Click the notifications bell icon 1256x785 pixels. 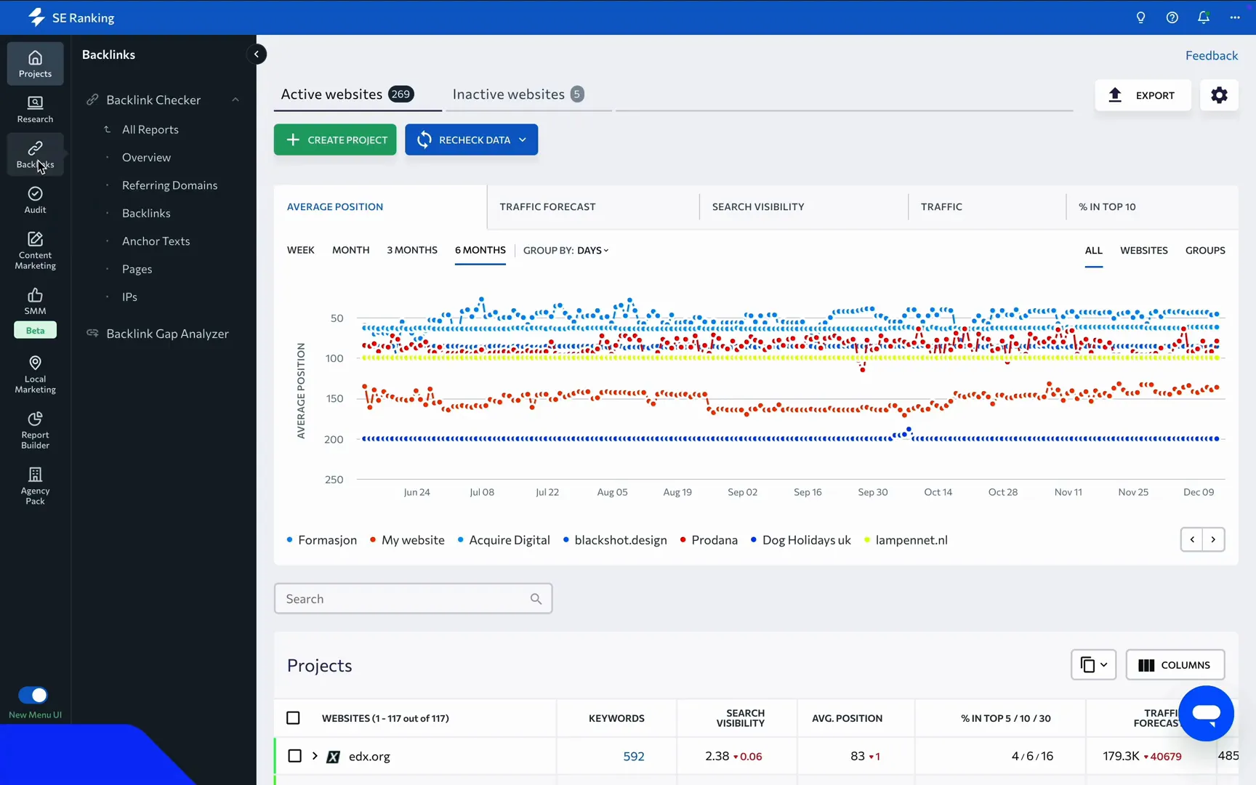(x=1203, y=17)
